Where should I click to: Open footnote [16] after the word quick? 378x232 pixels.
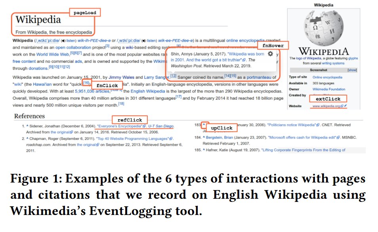[x=86, y=83]
